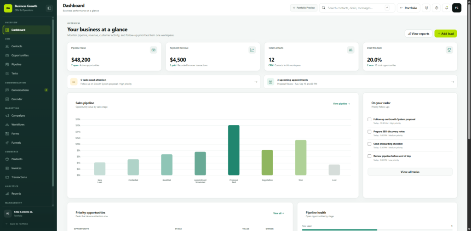
Task: Collapse the sidebar with the panel icon
Action: coord(49,8)
